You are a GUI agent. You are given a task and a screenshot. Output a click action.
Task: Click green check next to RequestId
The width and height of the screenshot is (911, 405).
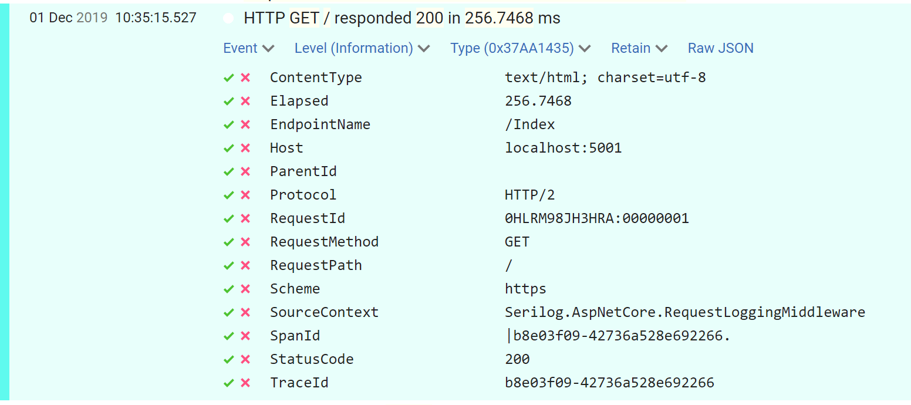[x=228, y=218]
